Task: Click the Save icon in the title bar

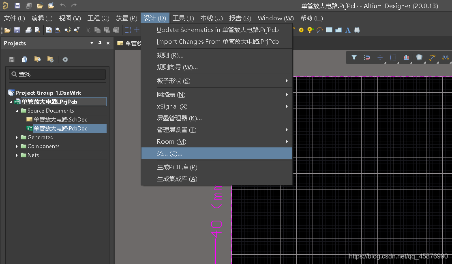Action: (17, 6)
